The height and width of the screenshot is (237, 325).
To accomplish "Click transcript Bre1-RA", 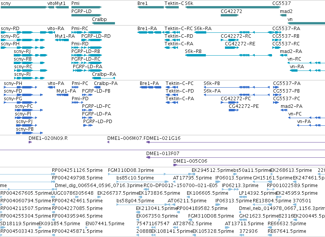I will (x=147, y=29).
